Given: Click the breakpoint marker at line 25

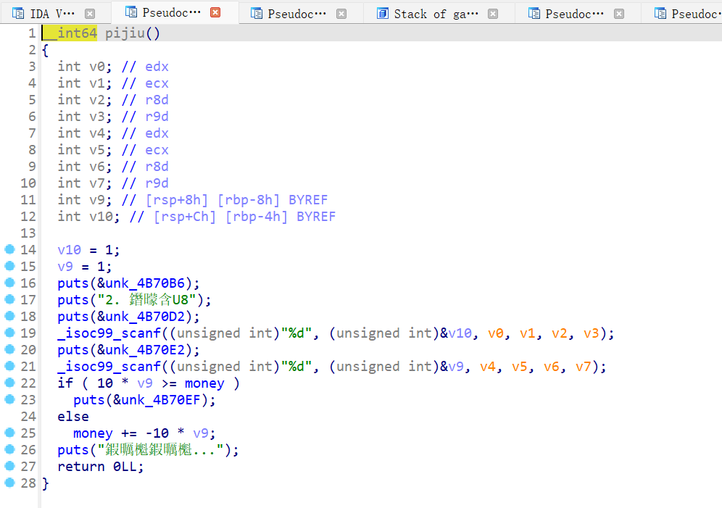Looking at the screenshot, I should coord(9,433).
